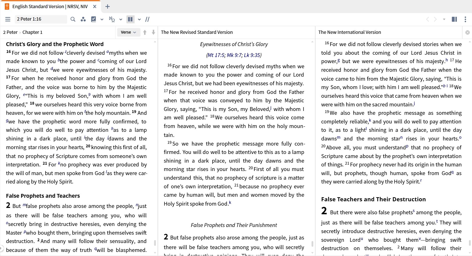Open footnote r after 'Holy Spirit' in NIV
This screenshot has height=256, width=472.
(x=421, y=181)
